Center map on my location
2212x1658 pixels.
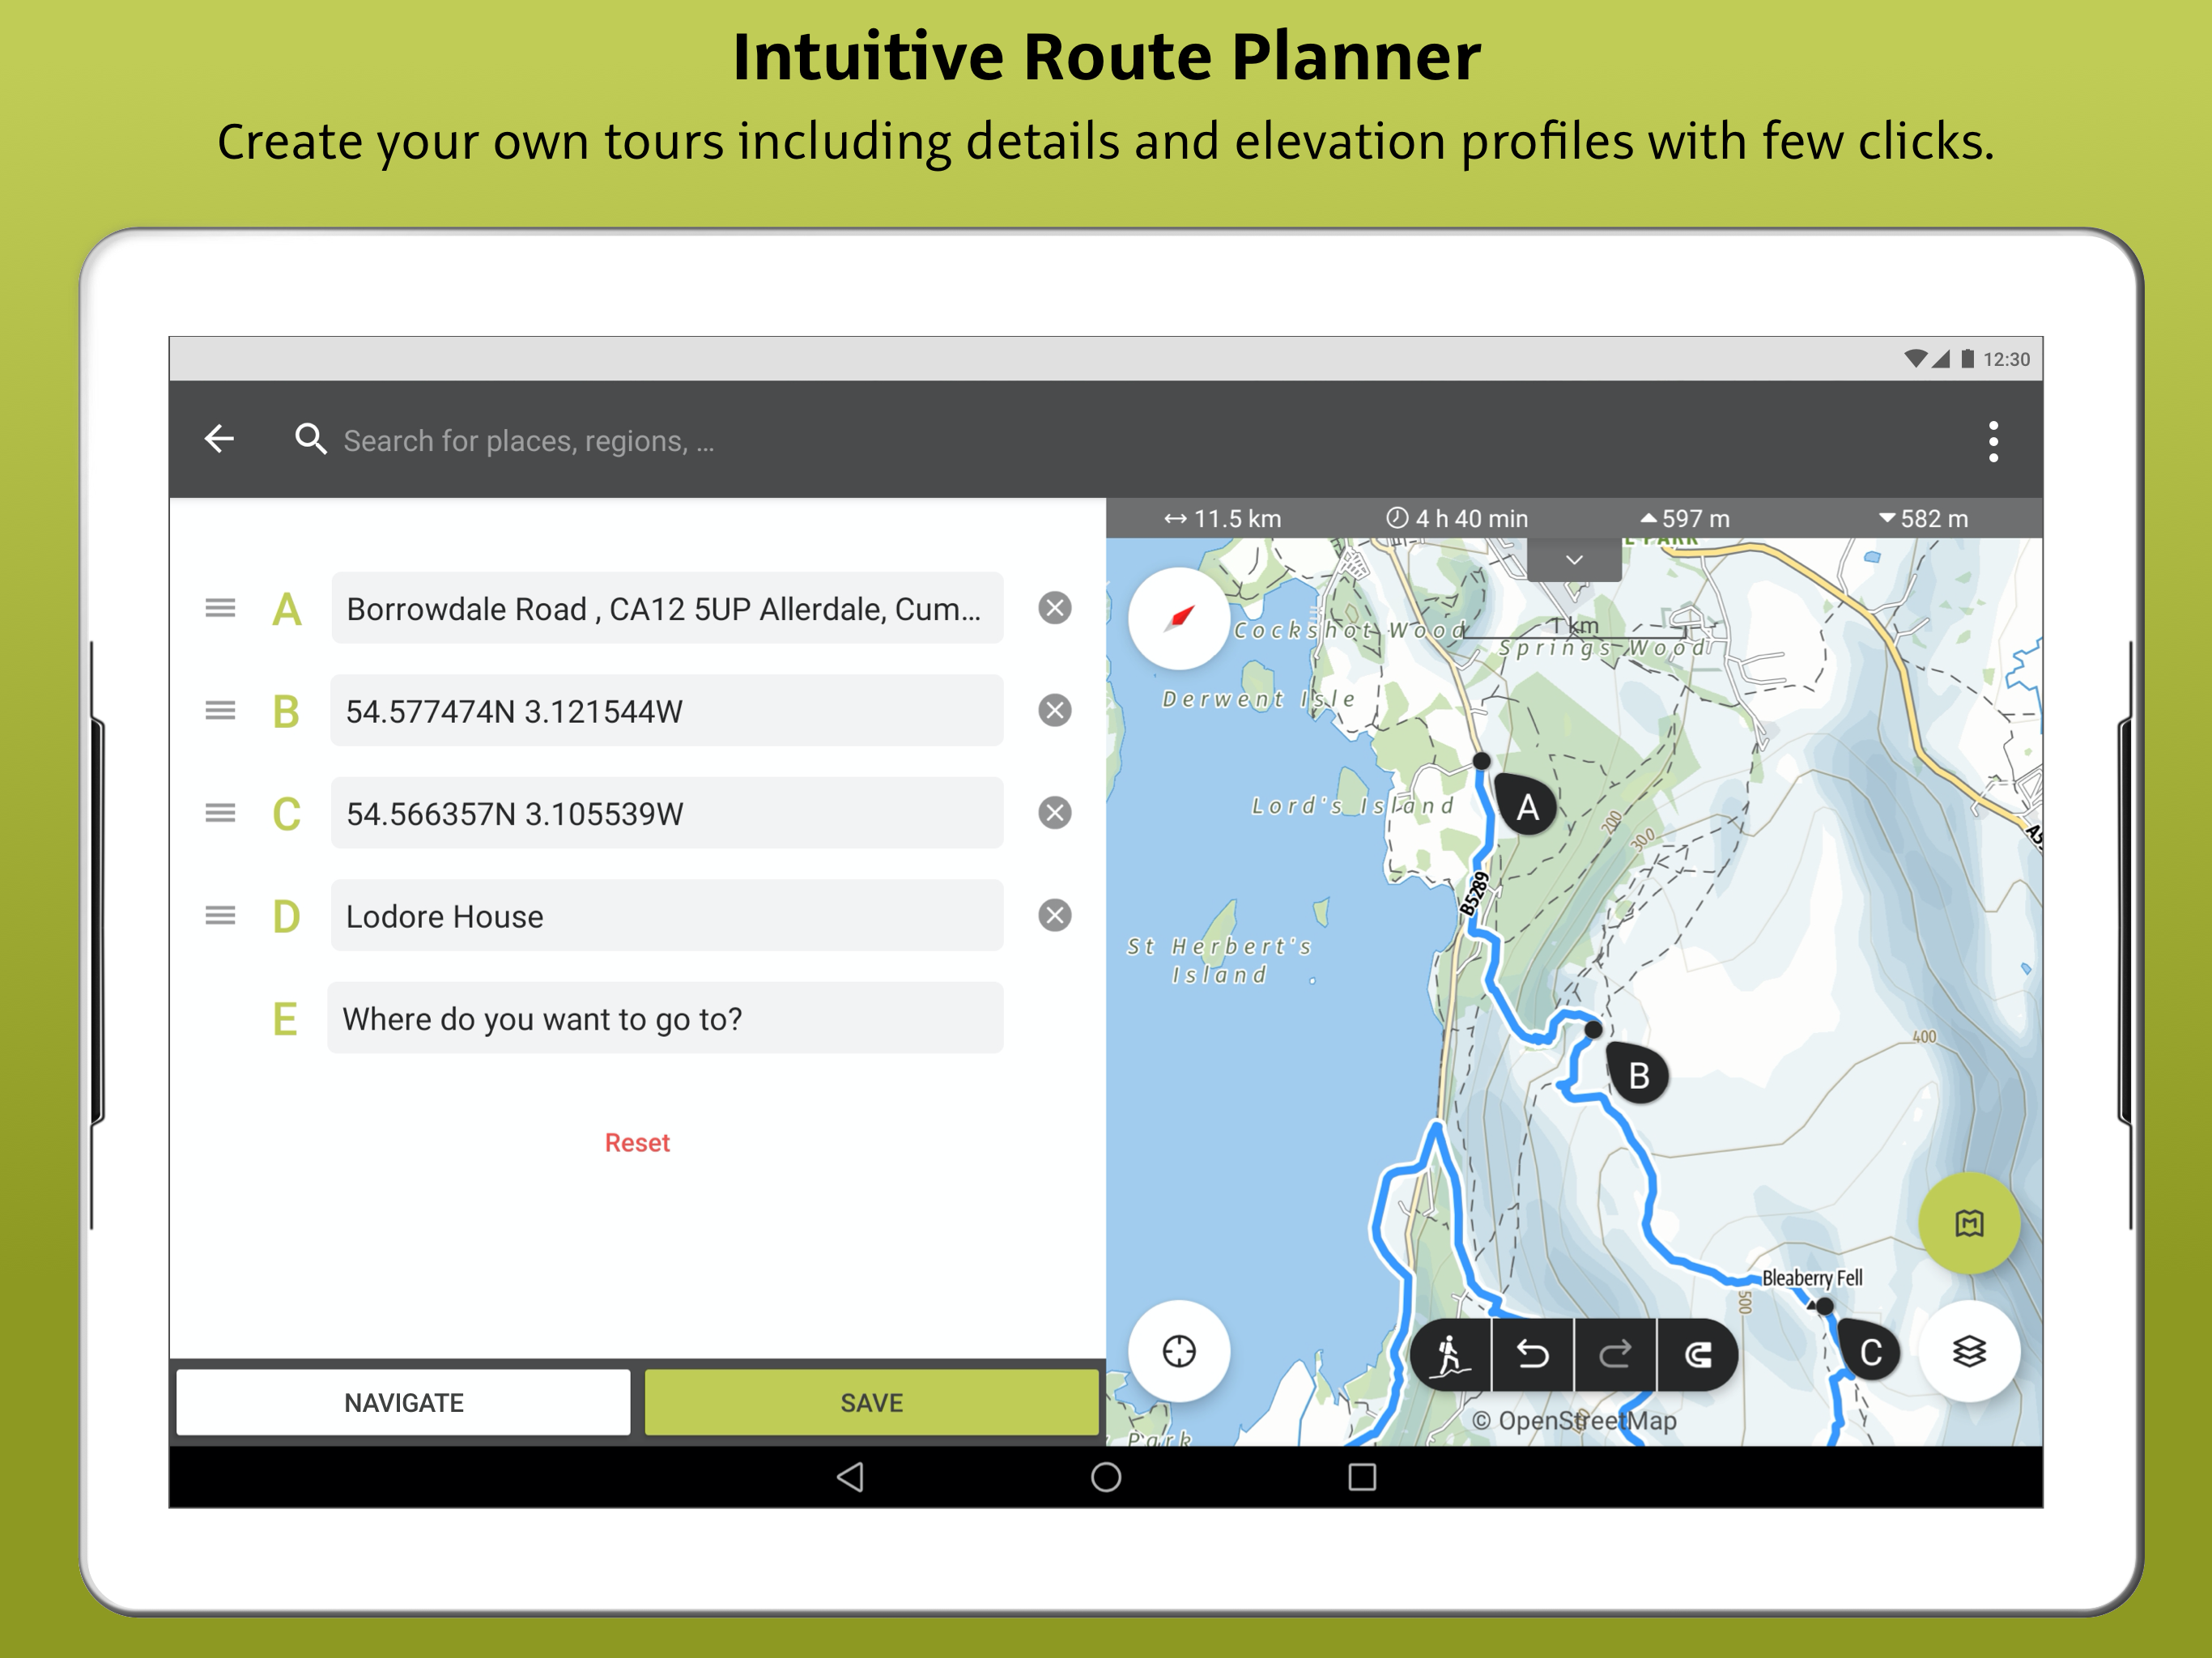pos(1179,1352)
